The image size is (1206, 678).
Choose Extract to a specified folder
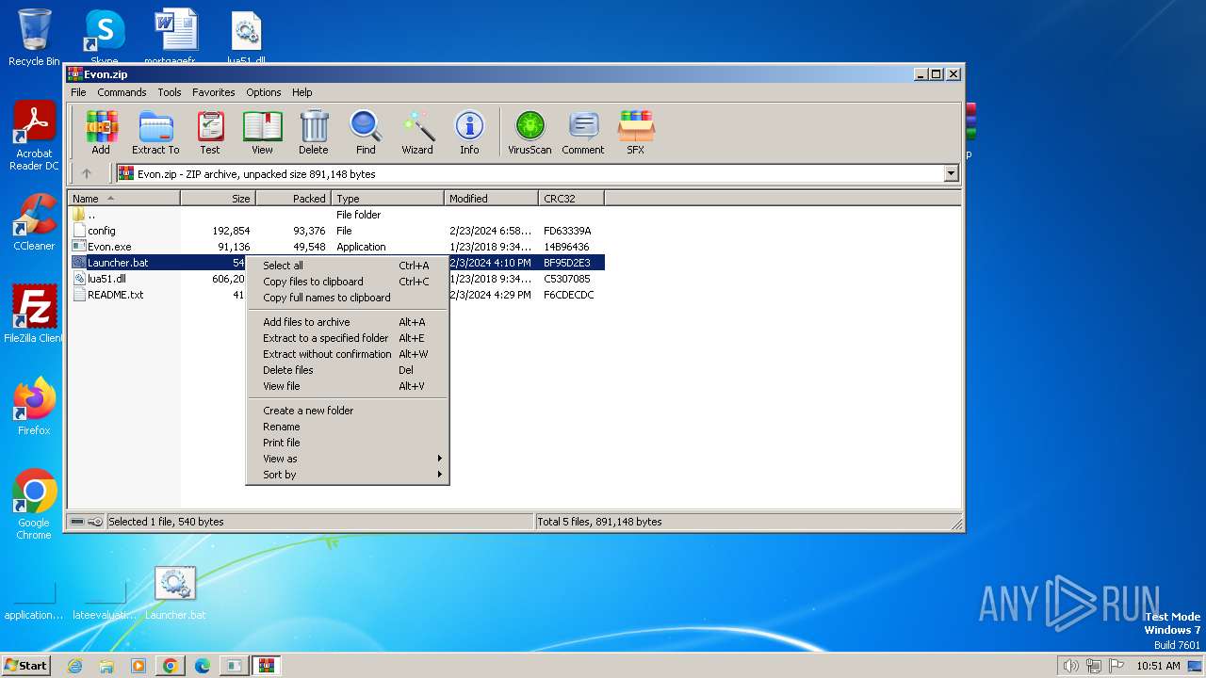[347, 338]
